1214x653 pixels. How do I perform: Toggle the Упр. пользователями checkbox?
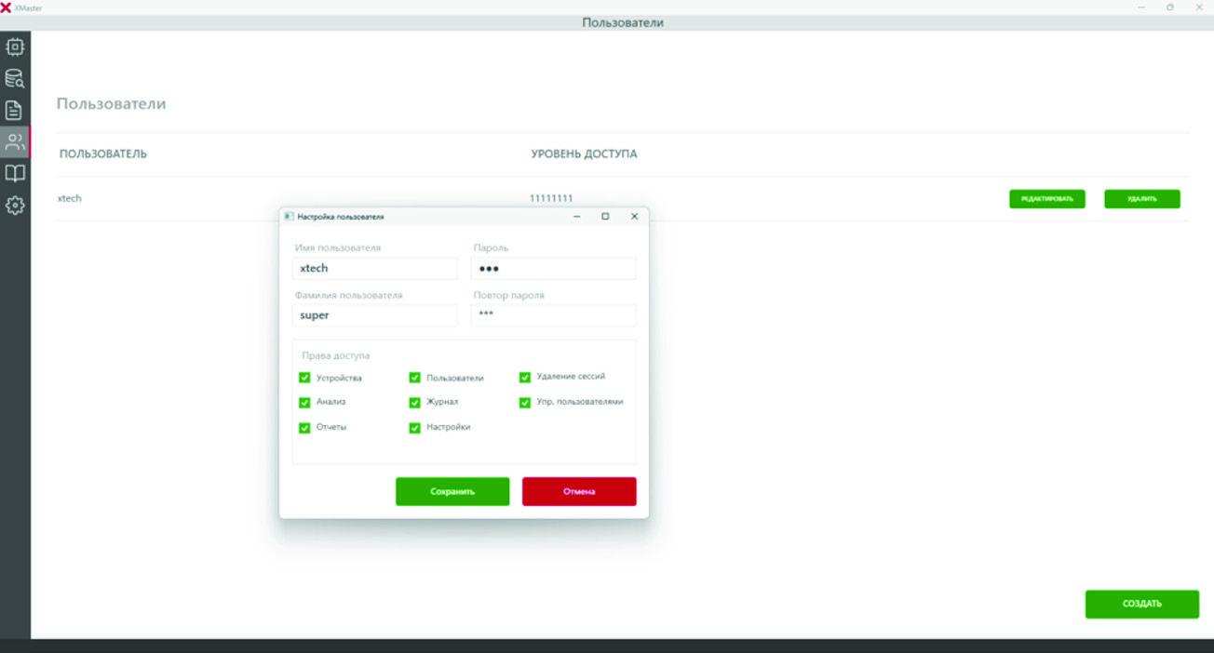[x=525, y=403]
